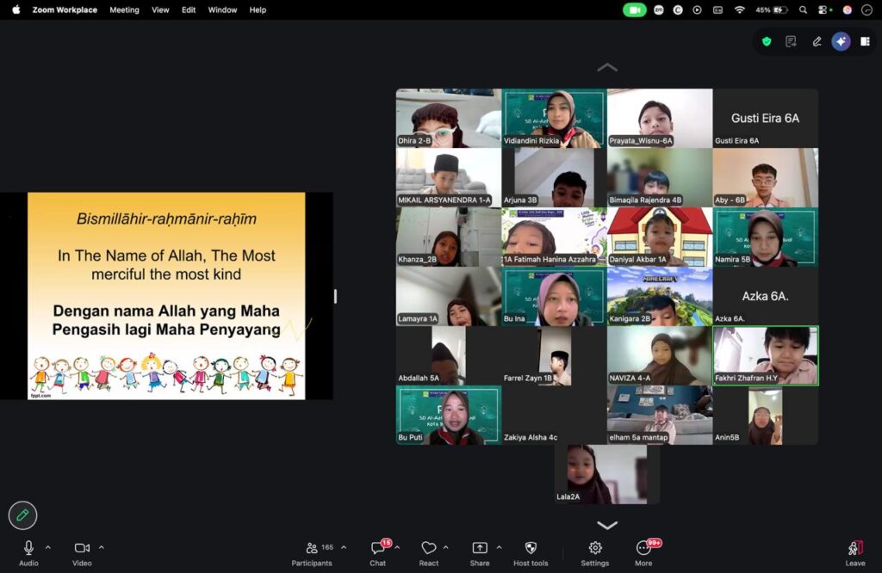This screenshot has height=573, width=882.
Task: Toggle camera Video on or off
Action: (82, 552)
